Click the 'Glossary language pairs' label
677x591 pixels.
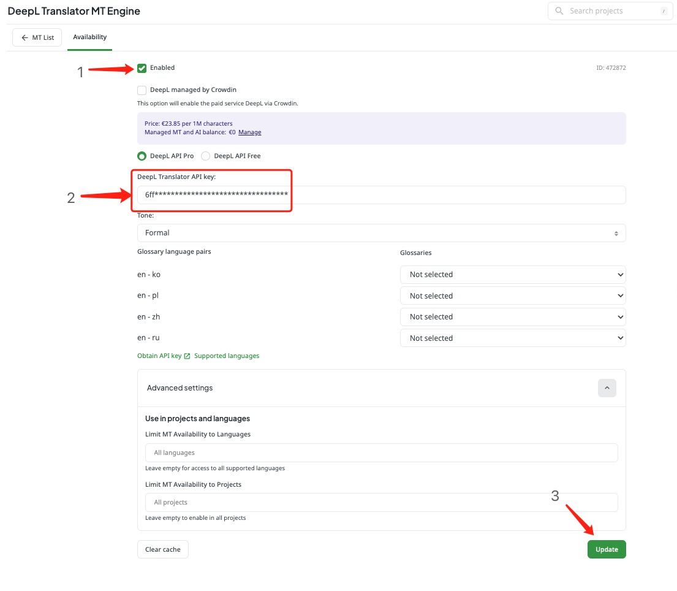[174, 252]
